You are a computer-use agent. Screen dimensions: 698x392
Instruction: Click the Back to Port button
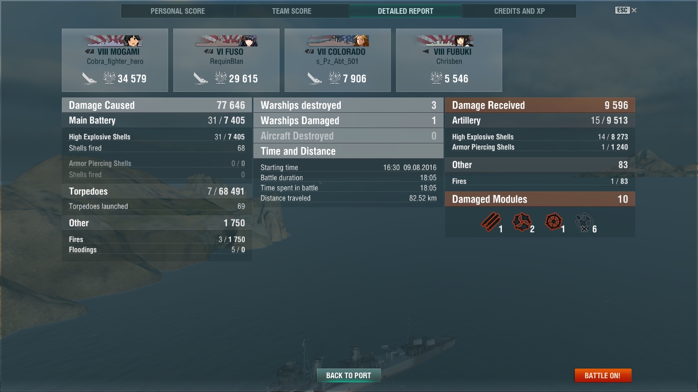click(x=348, y=375)
